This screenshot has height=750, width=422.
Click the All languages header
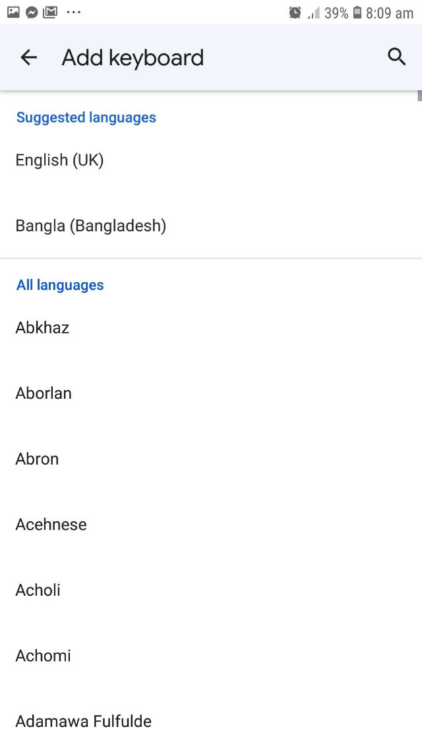pyautogui.click(x=60, y=285)
